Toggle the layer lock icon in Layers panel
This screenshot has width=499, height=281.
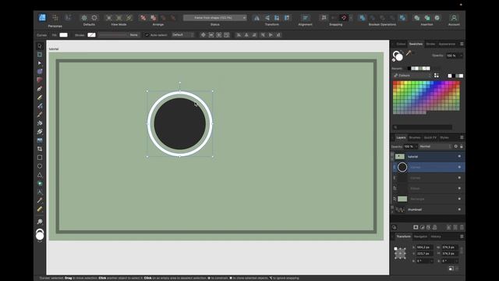[461, 146]
